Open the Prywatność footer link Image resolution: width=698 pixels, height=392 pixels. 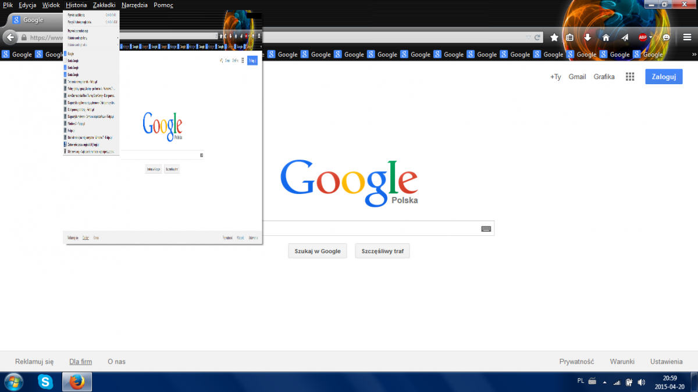(x=576, y=361)
